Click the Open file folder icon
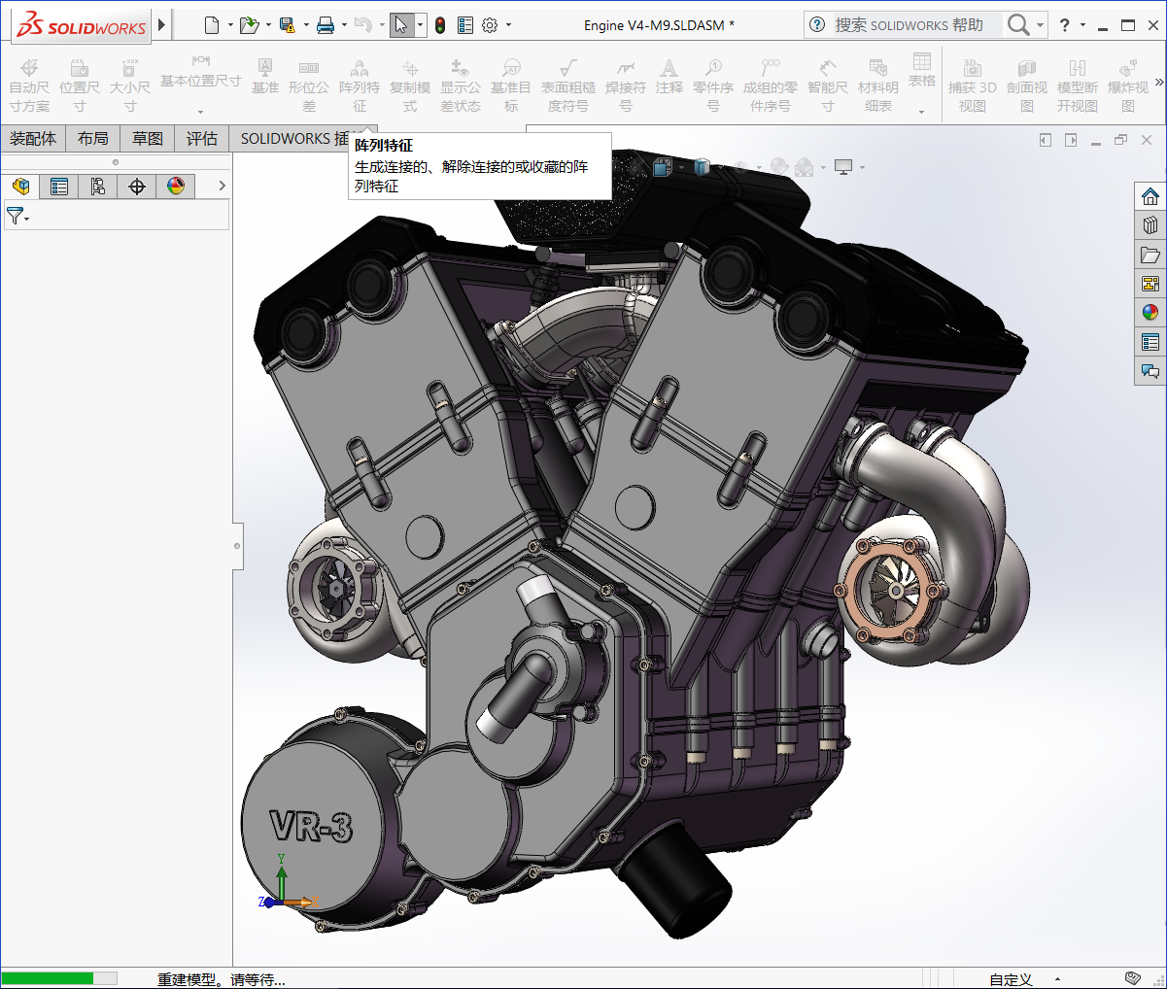The width and height of the screenshot is (1167, 989). [249, 25]
